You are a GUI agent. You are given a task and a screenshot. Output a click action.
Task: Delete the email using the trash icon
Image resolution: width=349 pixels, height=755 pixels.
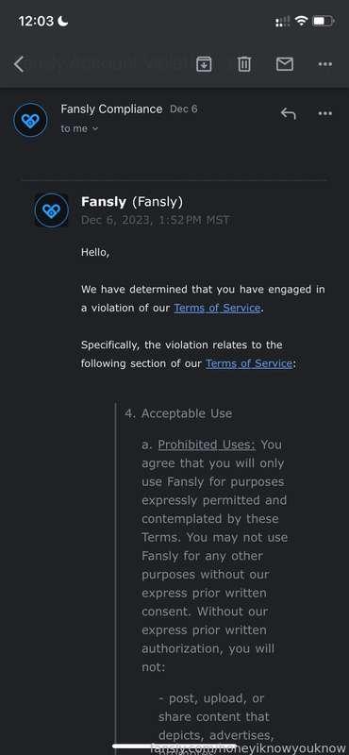(x=244, y=63)
